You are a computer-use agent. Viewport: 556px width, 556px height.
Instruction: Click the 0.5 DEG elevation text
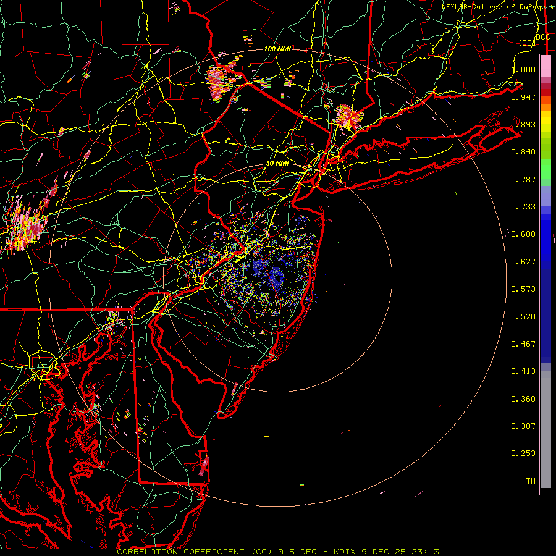[298, 552]
